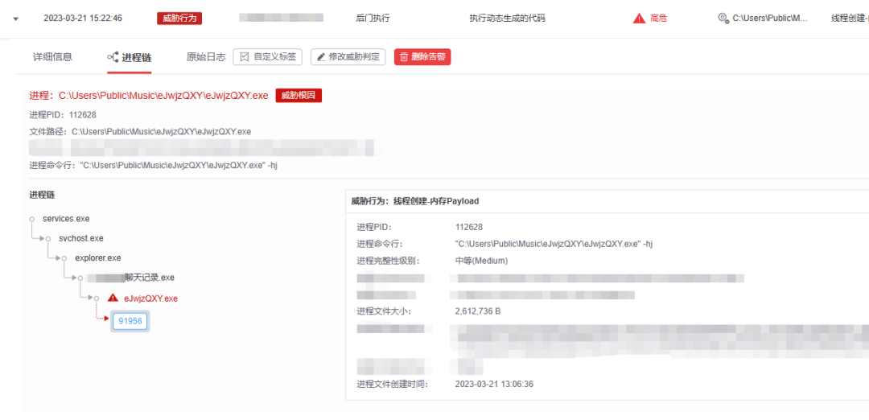The height and width of the screenshot is (420, 869).
Task: Select the 聊天记录.exe process node
Action: click(x=149, y=278)
